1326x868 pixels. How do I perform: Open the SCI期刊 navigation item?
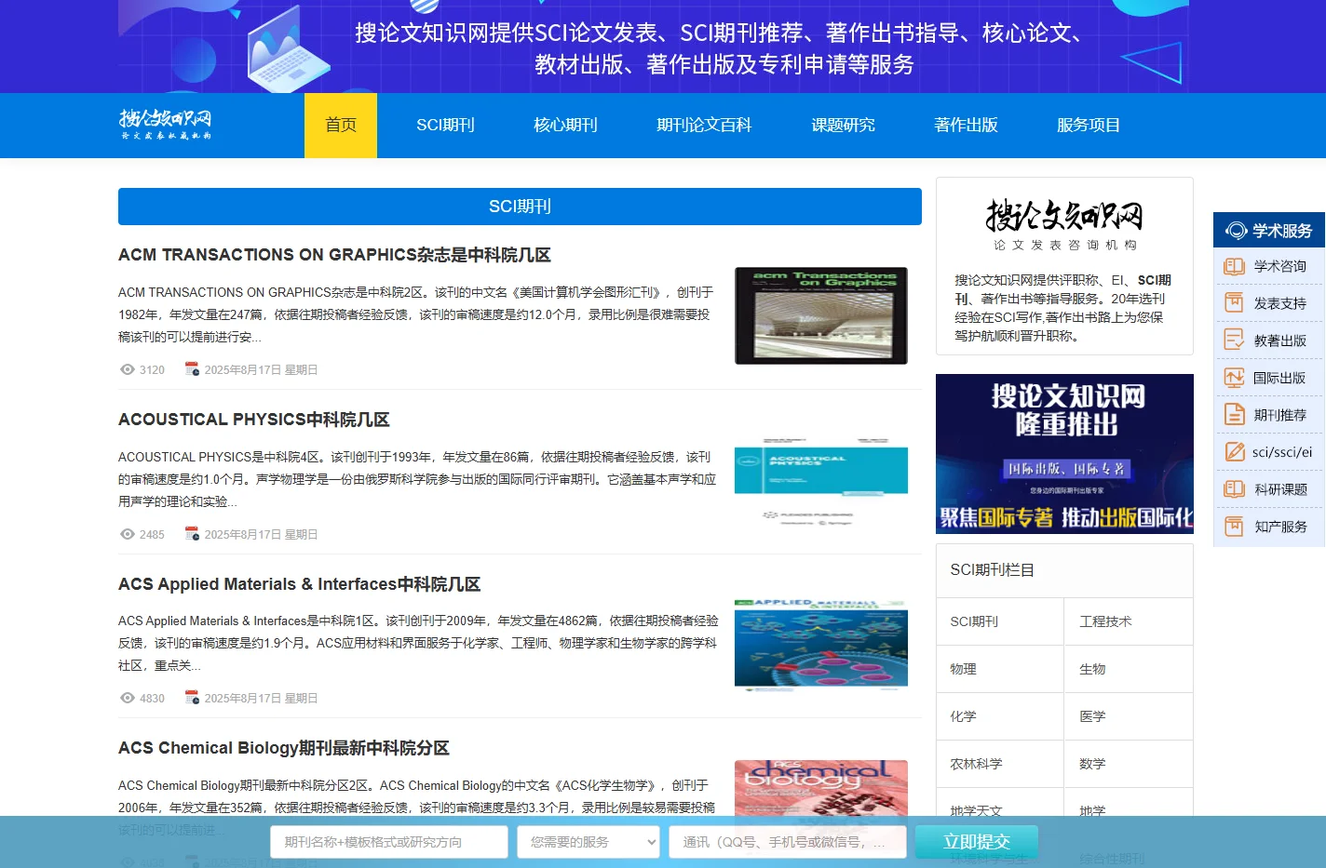pos(445,126)
